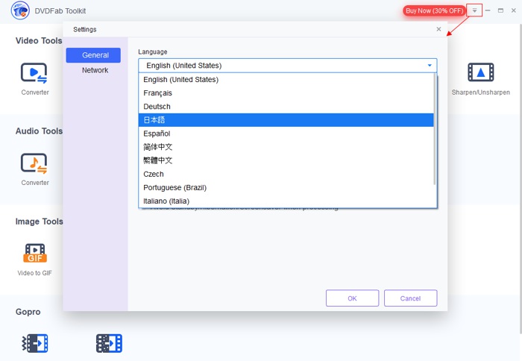Open the Audio Converter tool icon
The height and width of the screenshot is (361, 522).
34,163
